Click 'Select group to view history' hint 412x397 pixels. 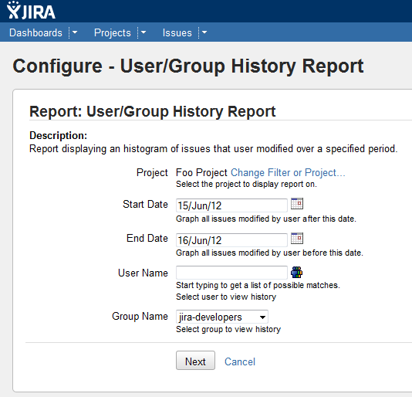(x=228, y=329)
